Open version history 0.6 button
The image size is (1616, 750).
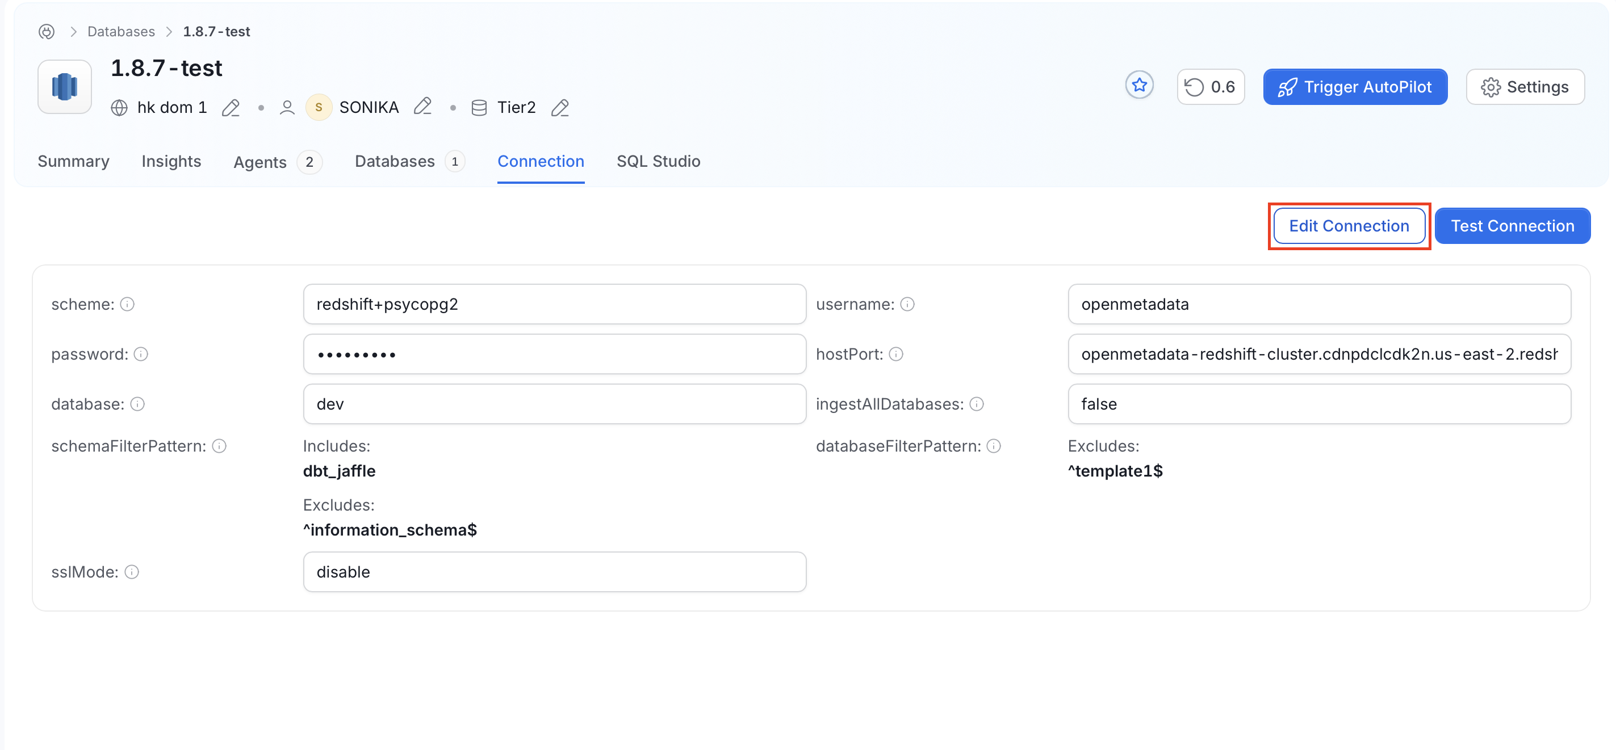point(1211,86)
